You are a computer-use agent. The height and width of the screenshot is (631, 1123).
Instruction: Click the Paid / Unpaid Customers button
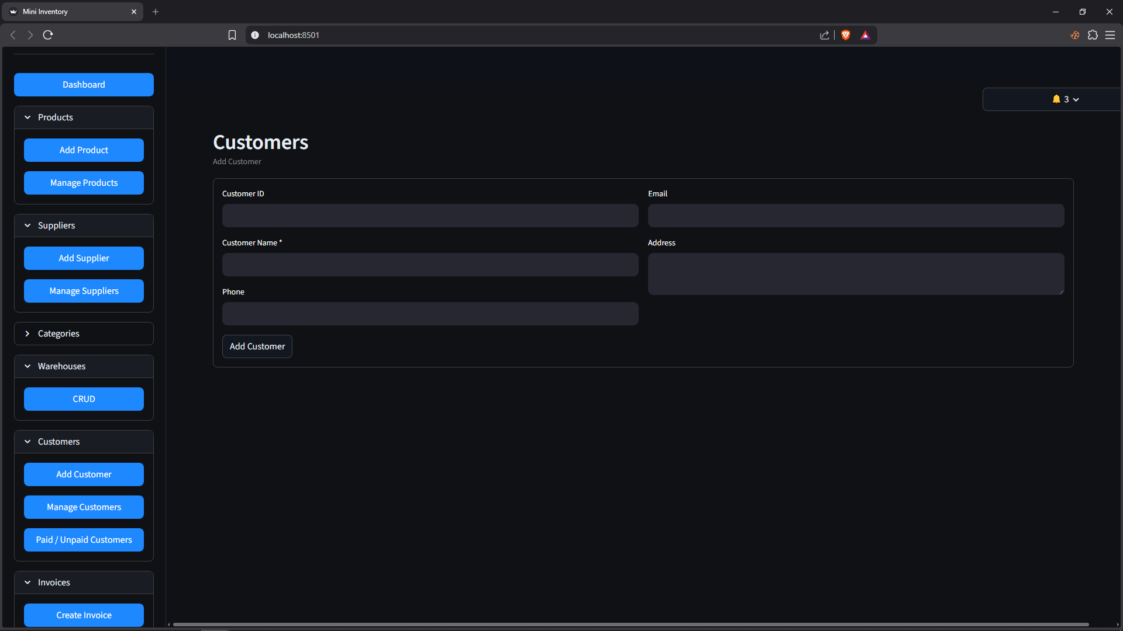pos(84,540)
